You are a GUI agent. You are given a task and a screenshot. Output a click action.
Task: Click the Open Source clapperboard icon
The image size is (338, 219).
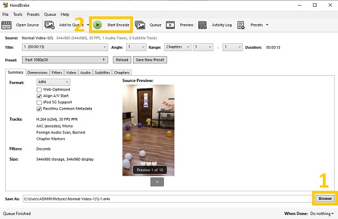click(6, 25)
